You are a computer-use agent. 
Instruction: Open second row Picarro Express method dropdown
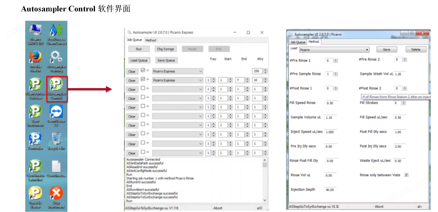coord(178,80)
